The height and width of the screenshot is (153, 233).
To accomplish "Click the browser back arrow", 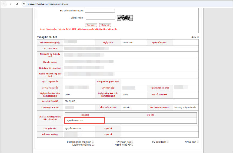I will 4,4.
